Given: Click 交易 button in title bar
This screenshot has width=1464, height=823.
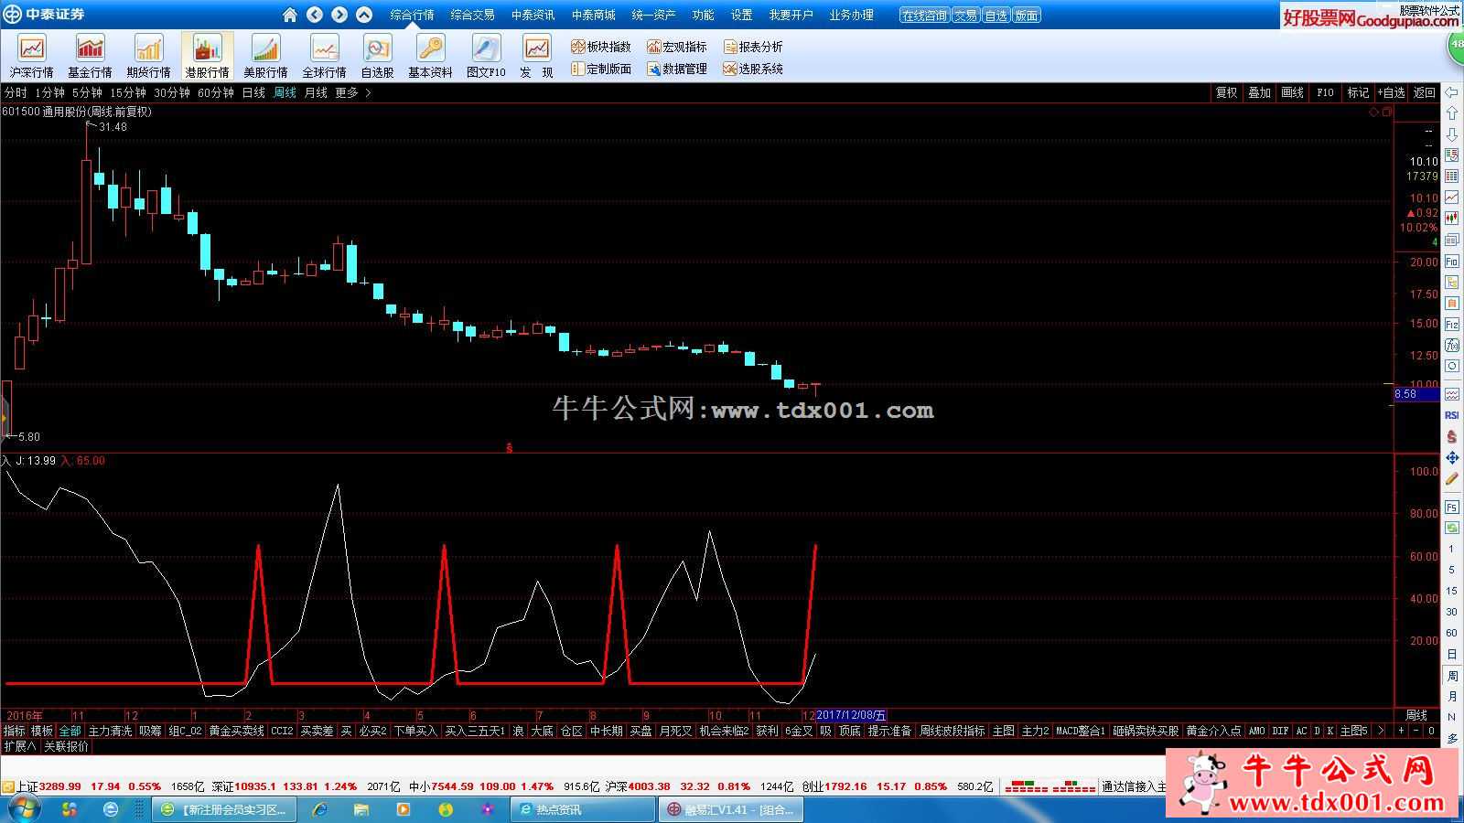Looking at the screenshot, I should tap(965, 16).
